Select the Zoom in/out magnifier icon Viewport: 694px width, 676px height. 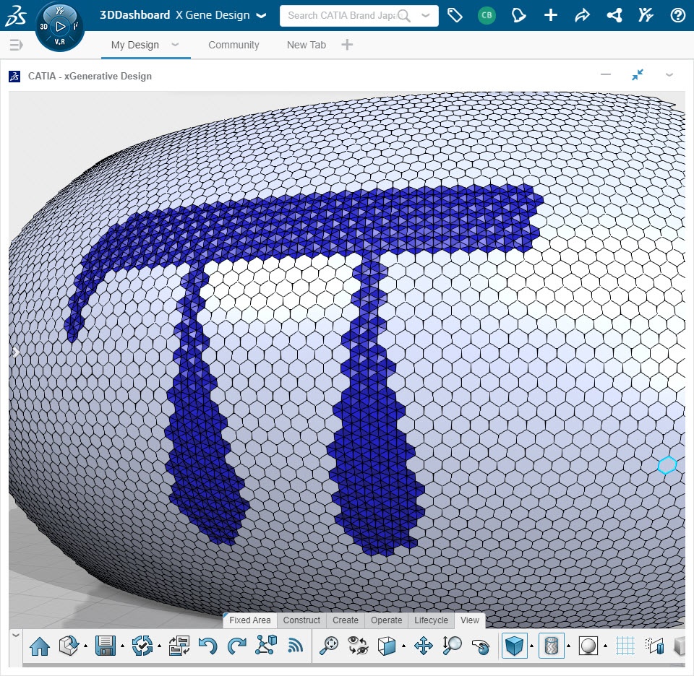(x=452, y=646)
